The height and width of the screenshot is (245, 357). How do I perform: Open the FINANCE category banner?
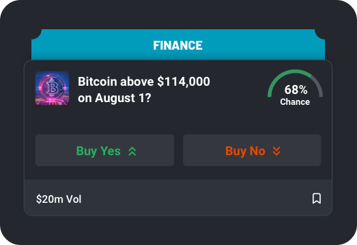click(178, 45)
